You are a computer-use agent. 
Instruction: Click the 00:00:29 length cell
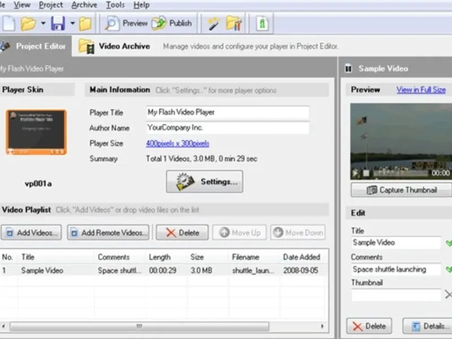[163, 271]
